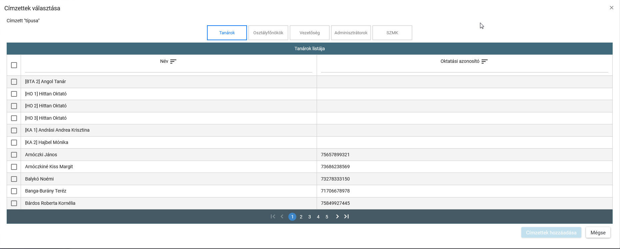Tick the checkbox for [BTA 2] Angol Tanár
The image size is (620, 249).
point(14,82)
